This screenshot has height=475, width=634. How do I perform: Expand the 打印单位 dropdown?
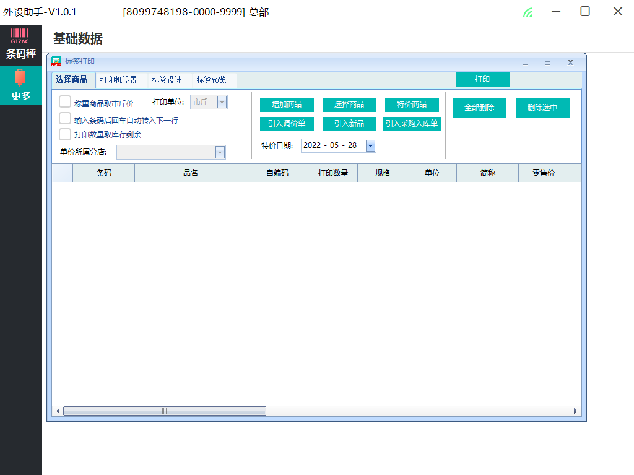pos(222,102)
